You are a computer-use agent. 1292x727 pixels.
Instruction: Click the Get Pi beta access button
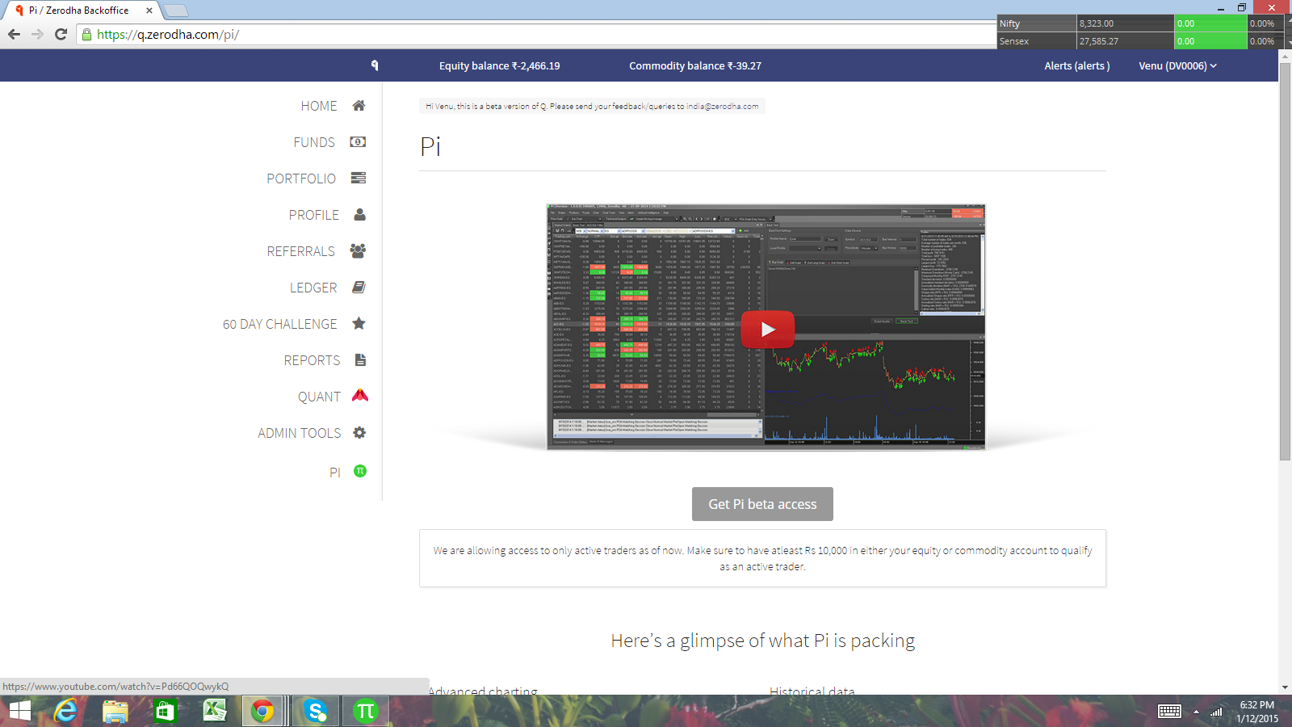pos(762,504)
